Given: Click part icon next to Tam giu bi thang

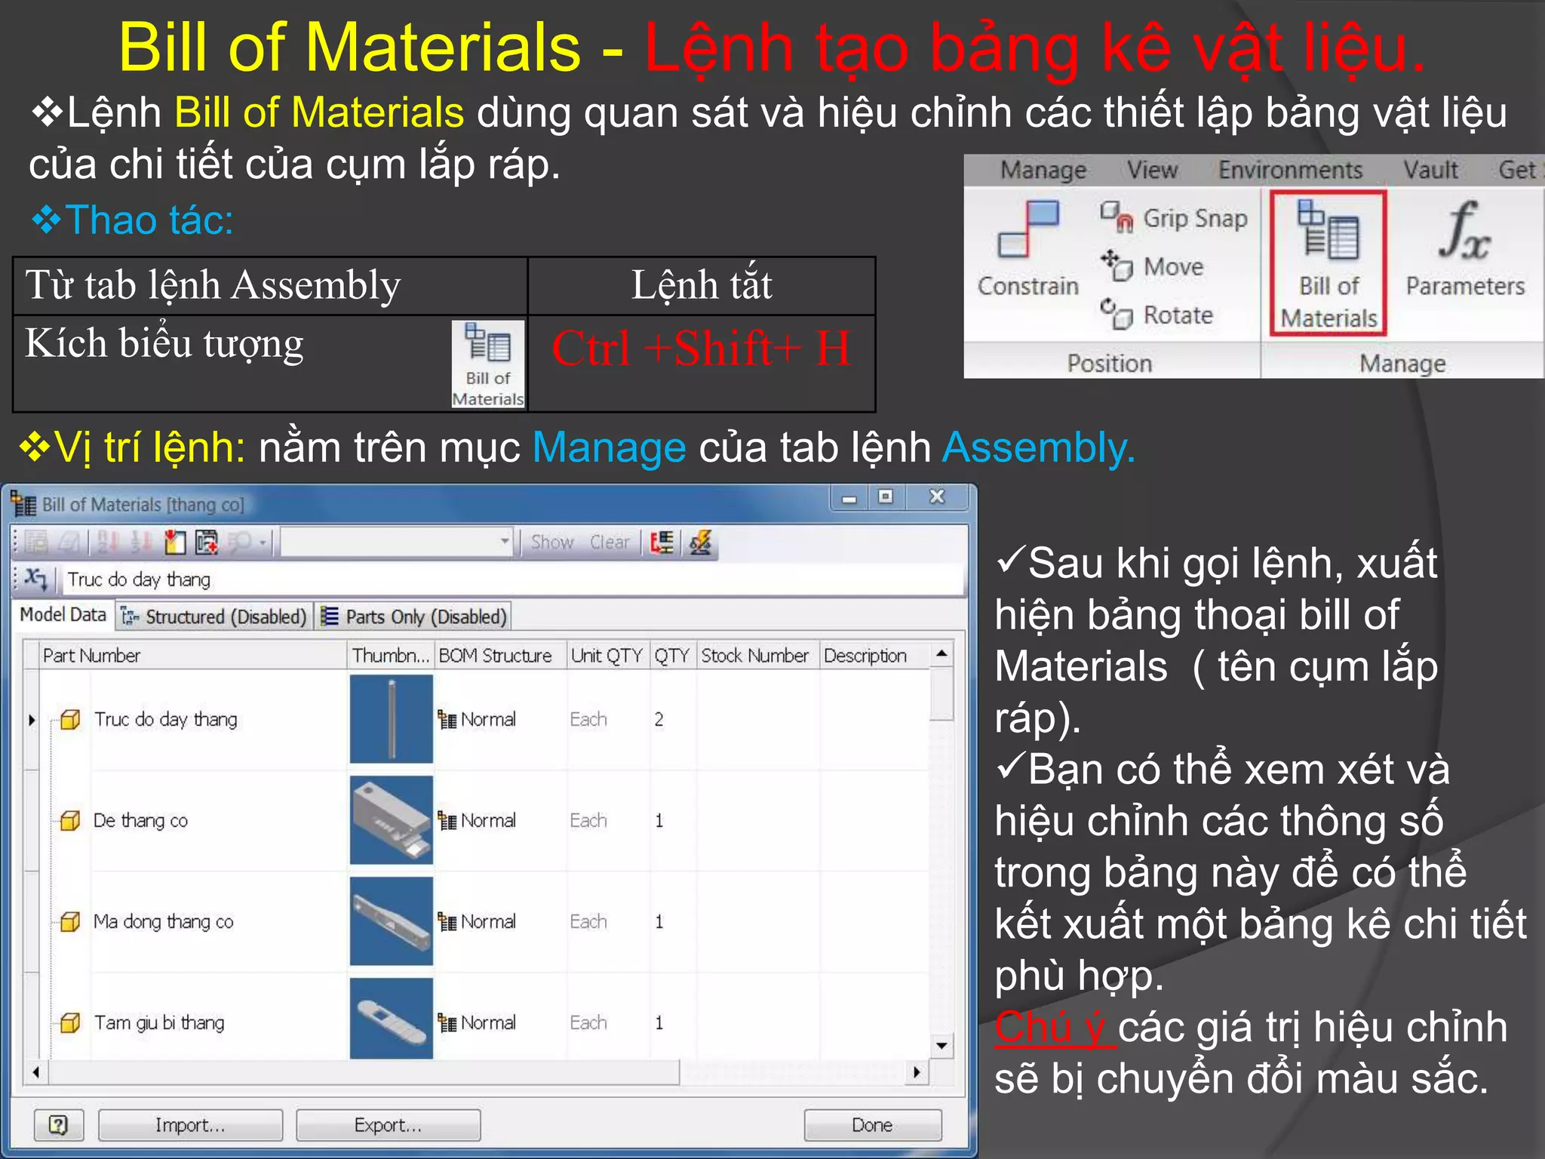Looking at the screenshot, I should pyautogui.click(x=70, y=1023).
